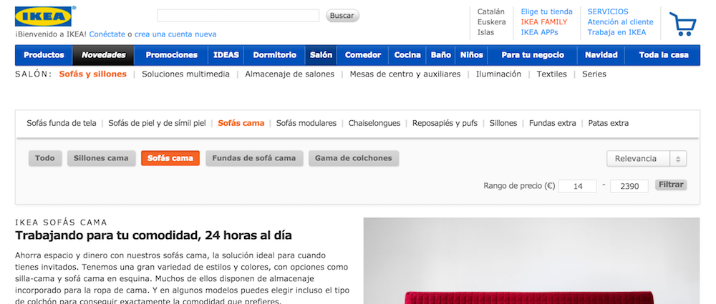Select 'Fundas de sofá cama' filter
Screen dimensions: 716x304
pyautogui.click(x=254, y=158)
